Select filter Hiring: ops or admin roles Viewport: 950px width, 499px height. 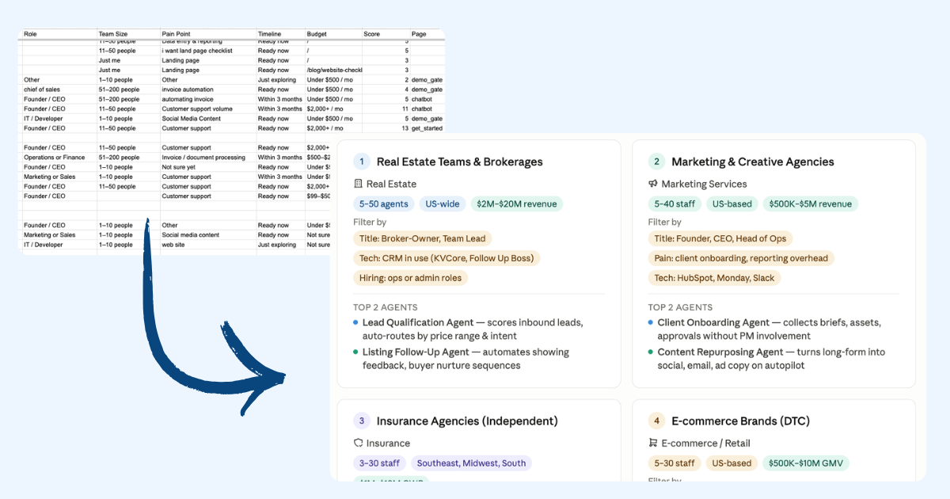411,278
